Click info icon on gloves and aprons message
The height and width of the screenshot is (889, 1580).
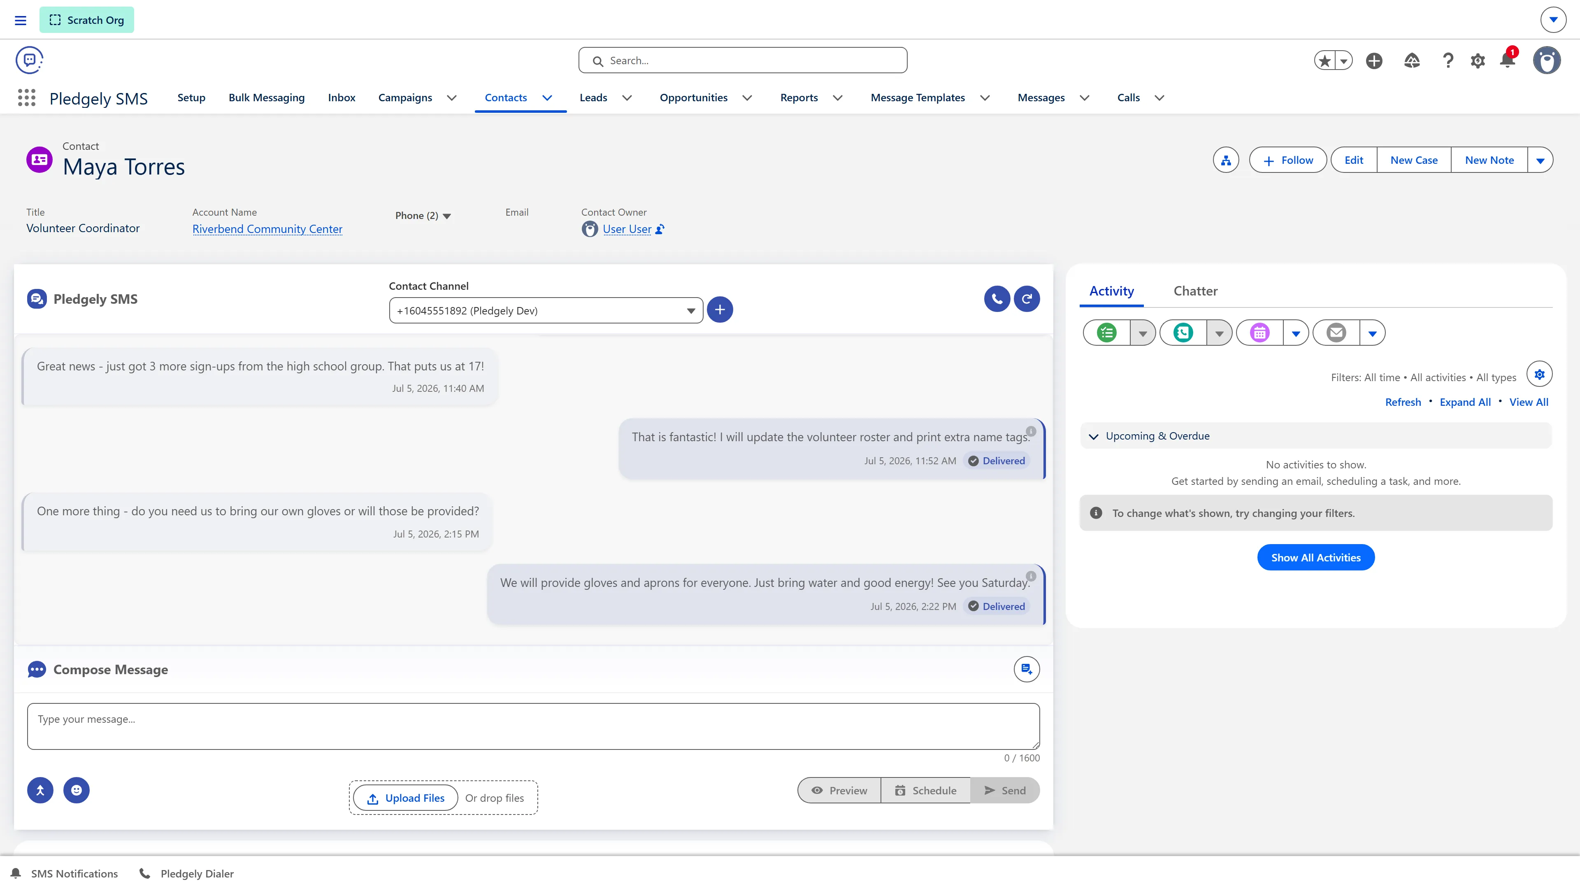tap(1031, 576)
